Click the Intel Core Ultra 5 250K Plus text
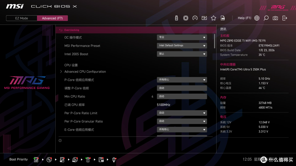 pos(243,69)
